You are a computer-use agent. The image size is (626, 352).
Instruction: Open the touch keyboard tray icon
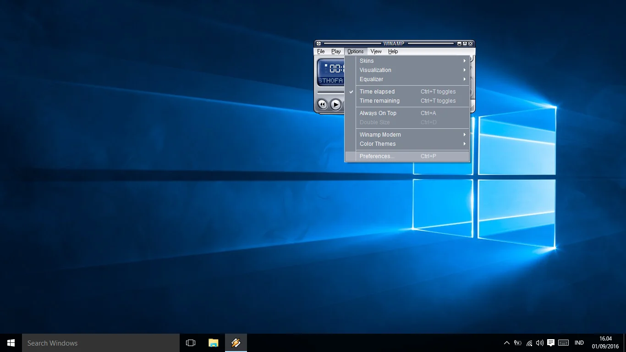(564, 343)
